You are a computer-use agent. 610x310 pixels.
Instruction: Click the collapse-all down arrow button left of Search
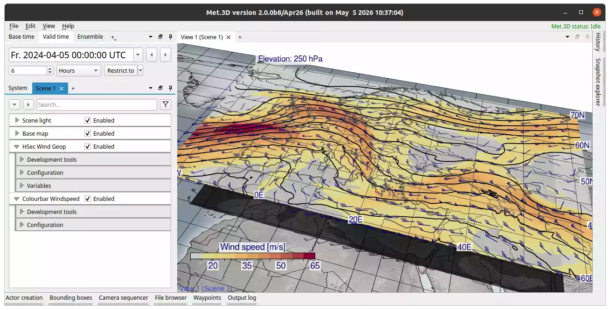pos(14,104)
